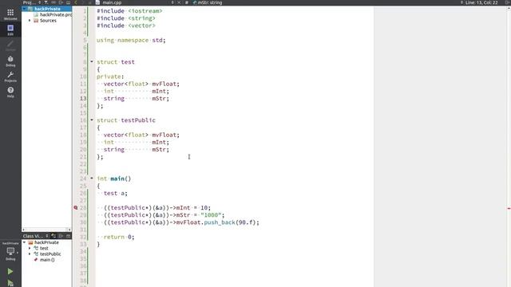
Task: Click horizontal scrollbar of Projects pane
Action: point(46,230)
